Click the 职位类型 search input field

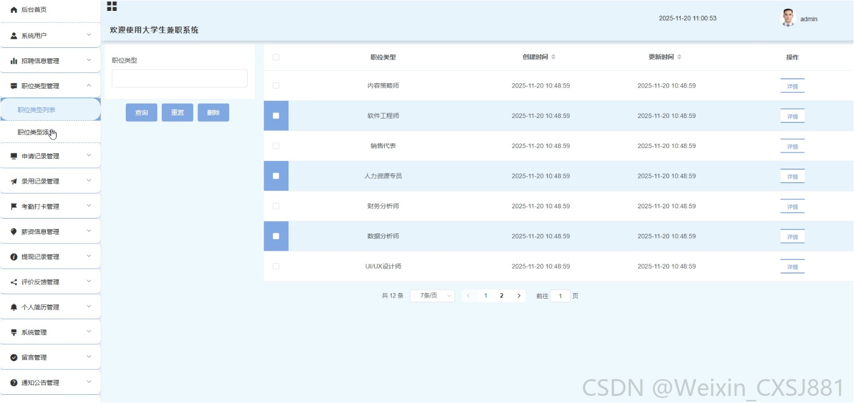pyautogui.click(x=180, y=78)
